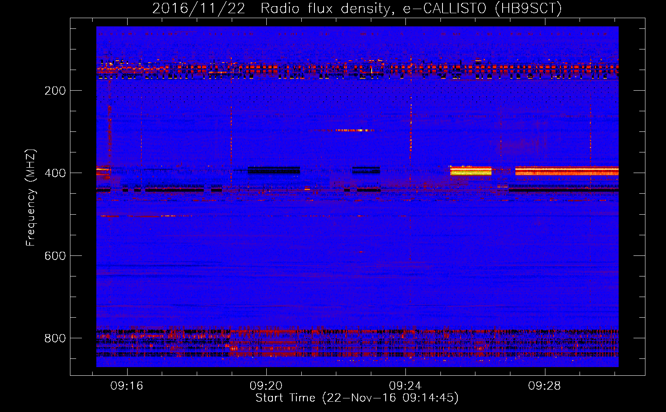Click the 400 frequency tick label
The height and width of the screenshot is (412, 666).
(55, 173)
